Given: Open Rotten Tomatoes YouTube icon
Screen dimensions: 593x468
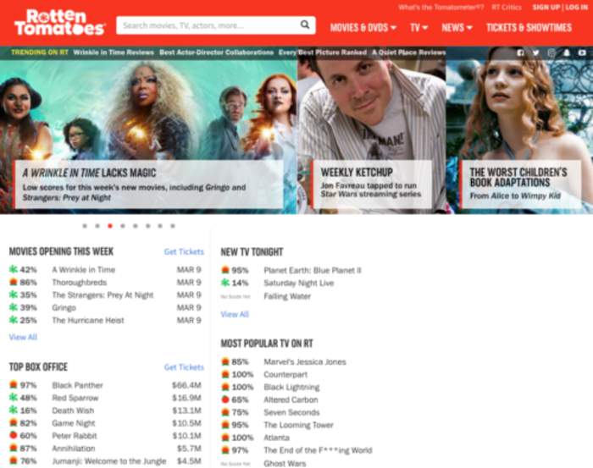Looking at the screenshot, I should point(582,52).
